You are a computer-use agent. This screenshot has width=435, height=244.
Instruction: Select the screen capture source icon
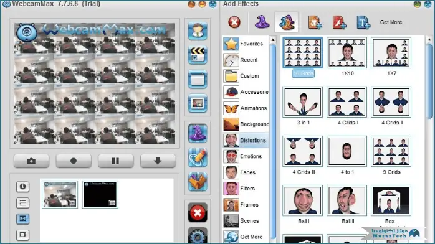coord(198,79)
